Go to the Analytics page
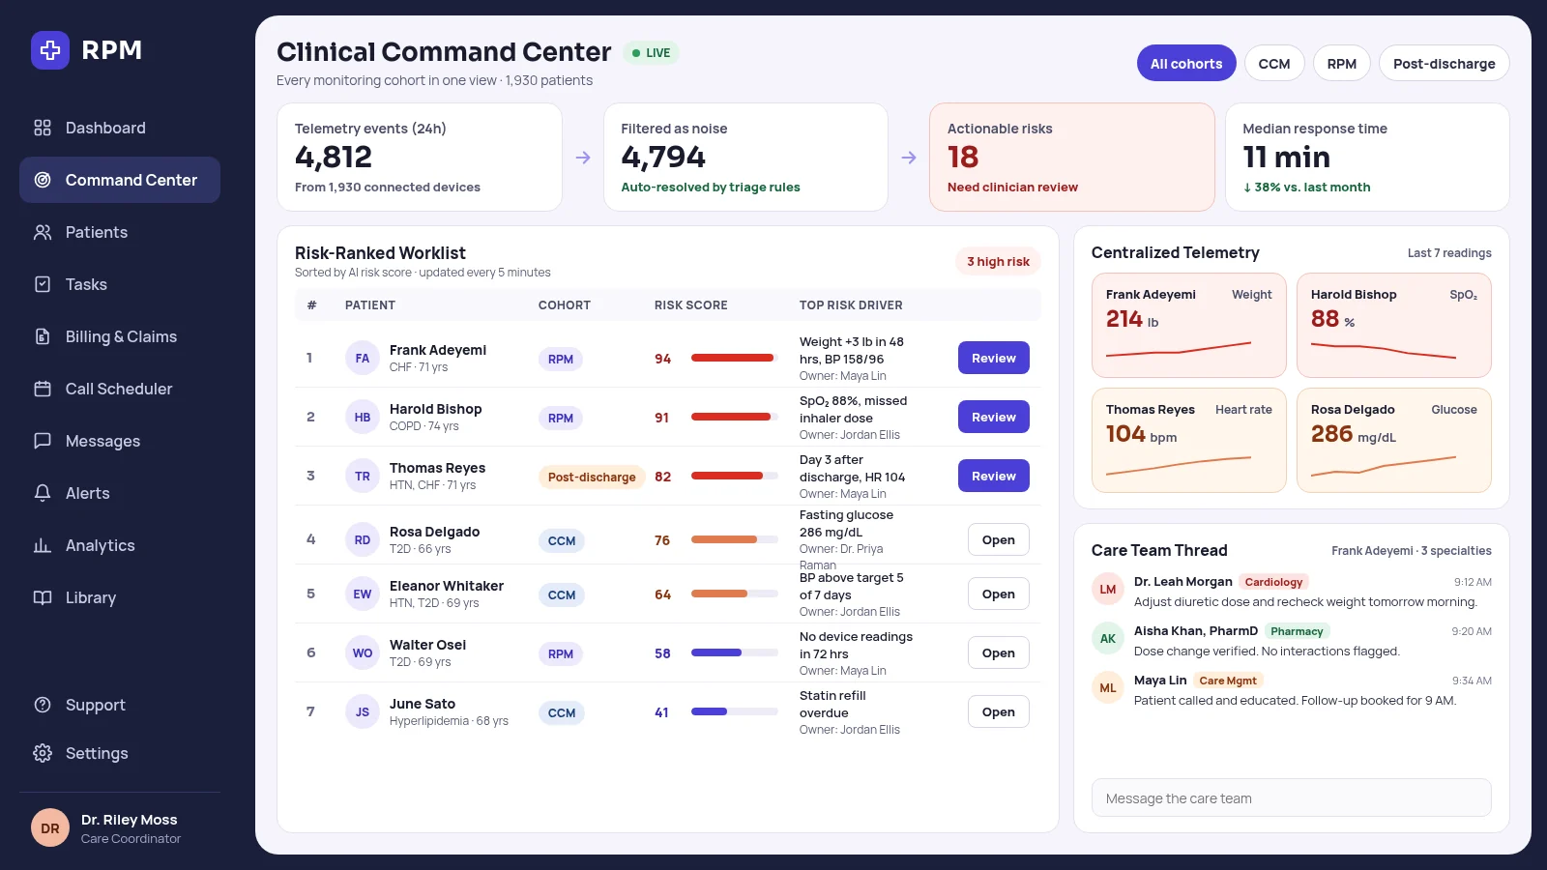This screenshot has height=870, width=1547. pos(120,545)
